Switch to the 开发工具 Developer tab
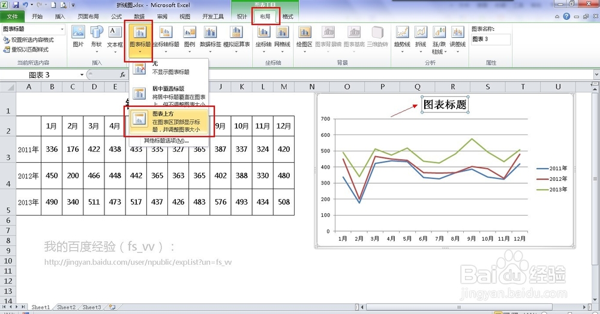Image resolution: width=600 pixels, height=314 pixels. point(213,16)
